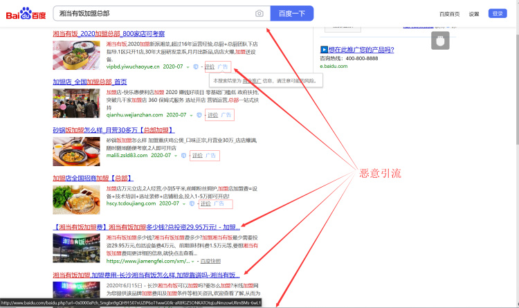This screenshot has width=519, height=308.
Task: Click shield icon next to qianhu.wejianzhan.com
Action: tap(199, 115)
